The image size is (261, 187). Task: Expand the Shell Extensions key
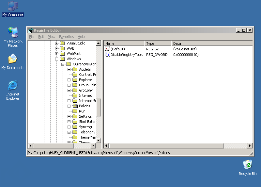tap(69, 122)
